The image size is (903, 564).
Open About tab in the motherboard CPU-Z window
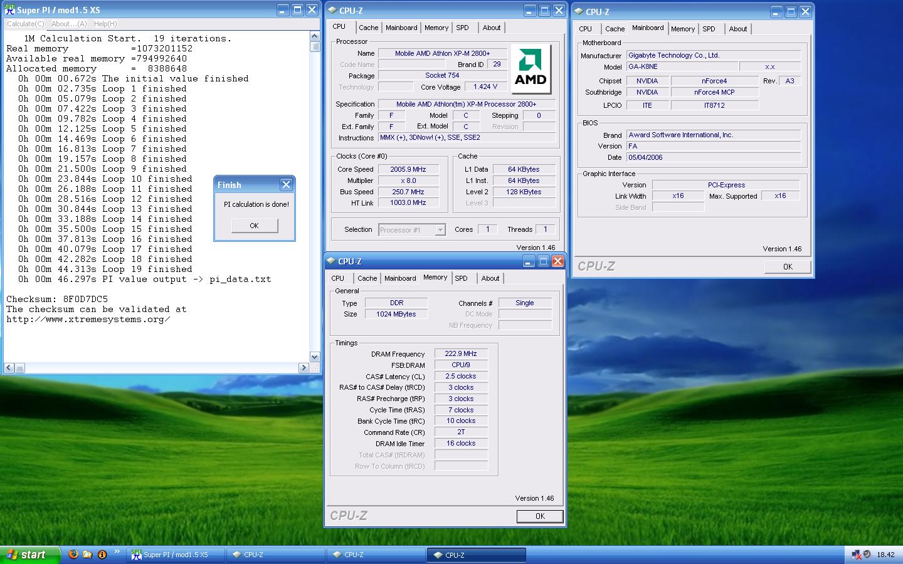(x=738, y=29)
